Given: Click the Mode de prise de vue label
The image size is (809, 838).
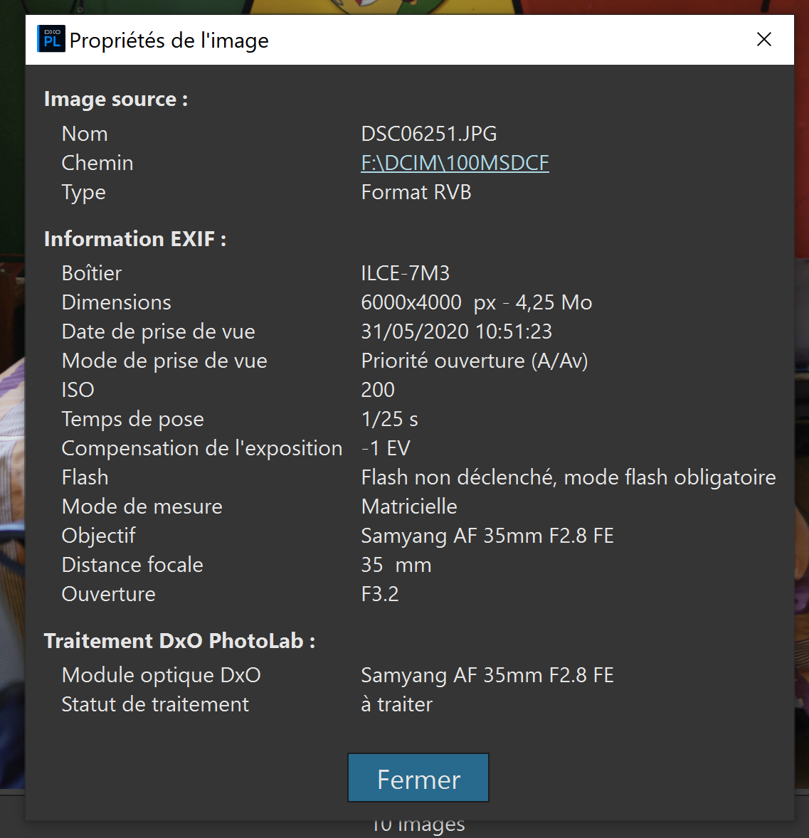Looking at the screenshot, I should [x=164, y=361].
